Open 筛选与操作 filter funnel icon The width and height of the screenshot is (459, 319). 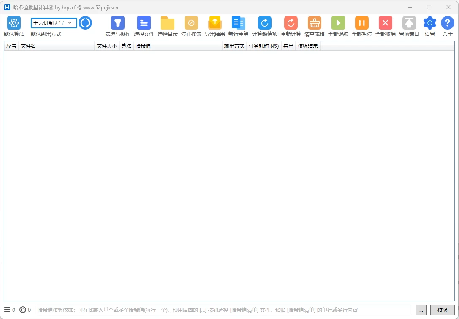coord(118,23)
